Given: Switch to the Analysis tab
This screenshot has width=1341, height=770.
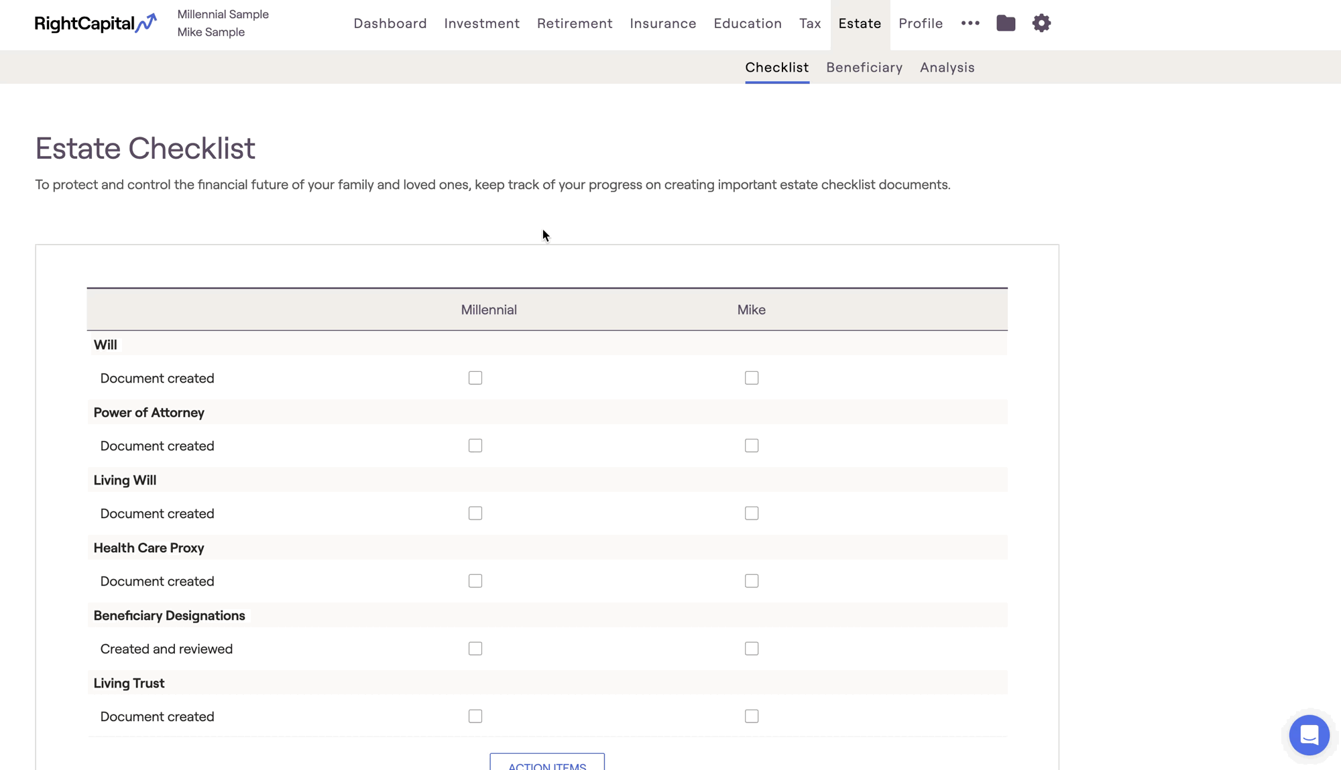Looking at the screenshot, I should click(x=947, y=68).
